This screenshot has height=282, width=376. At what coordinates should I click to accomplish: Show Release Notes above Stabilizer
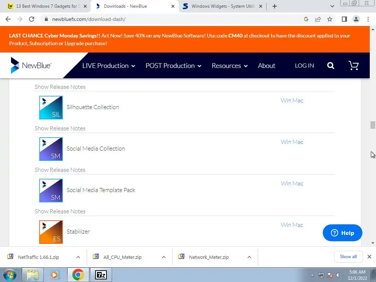click(60, 211)
